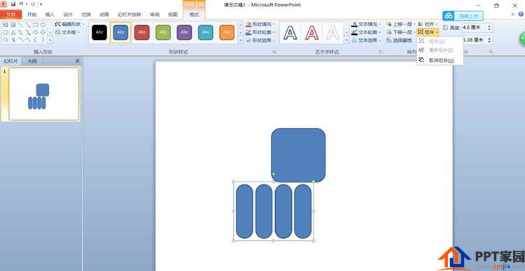Pick the rounded rectangle shape in gallery
The width and height of the screenshot is (525, 271).
point(6,32)
